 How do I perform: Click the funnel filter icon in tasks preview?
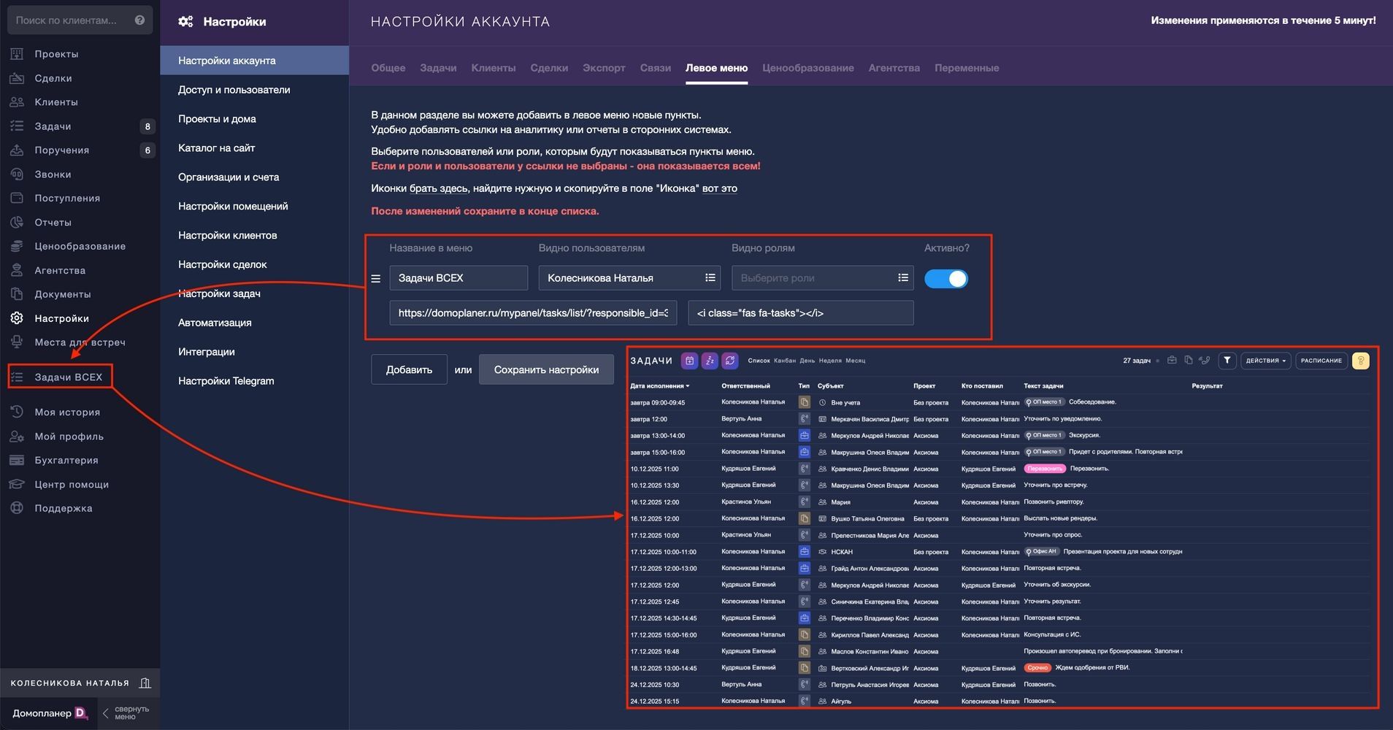pos(1227,361)
